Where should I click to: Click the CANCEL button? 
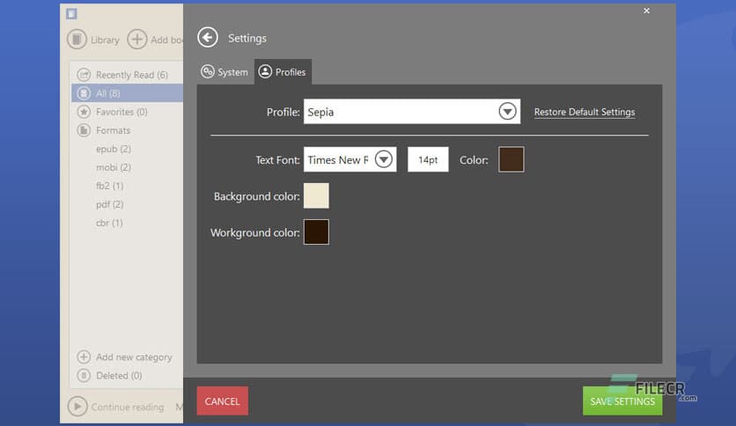tap(223, 401)
